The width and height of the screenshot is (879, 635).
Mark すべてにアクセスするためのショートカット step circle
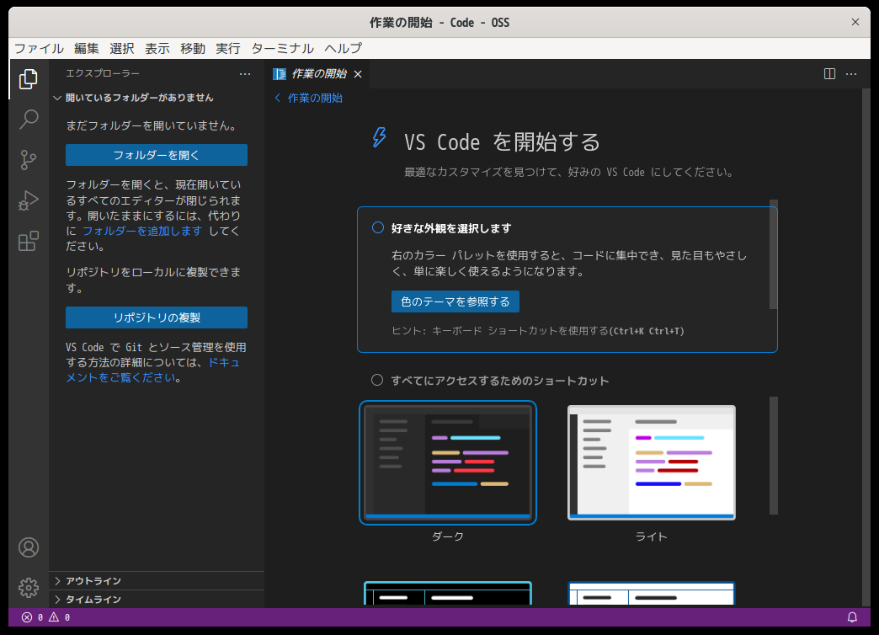(377, 380)
